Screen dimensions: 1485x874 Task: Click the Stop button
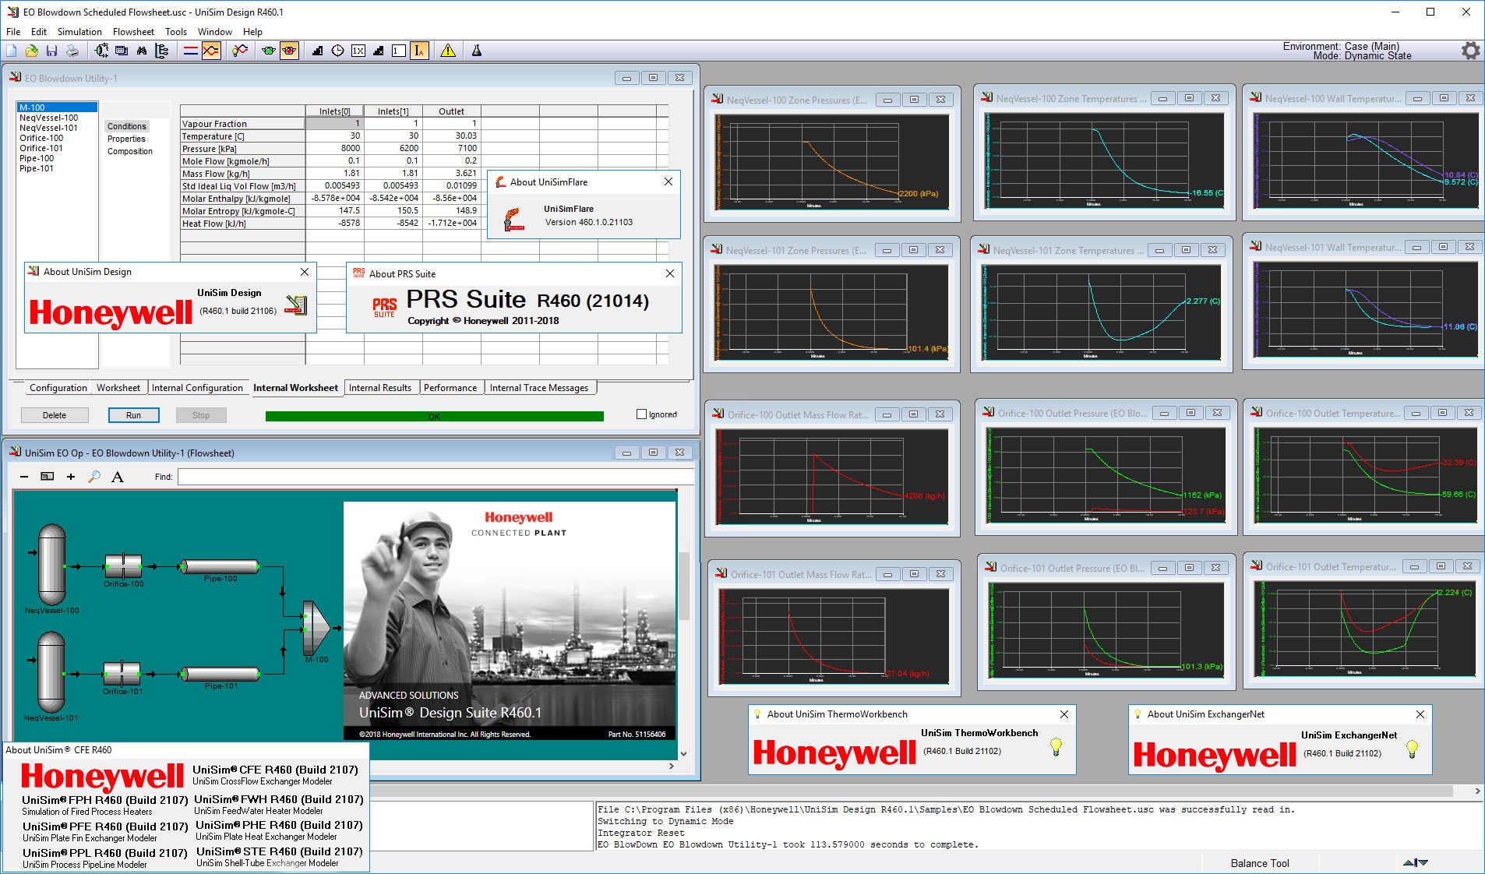[x=201, y=415]
